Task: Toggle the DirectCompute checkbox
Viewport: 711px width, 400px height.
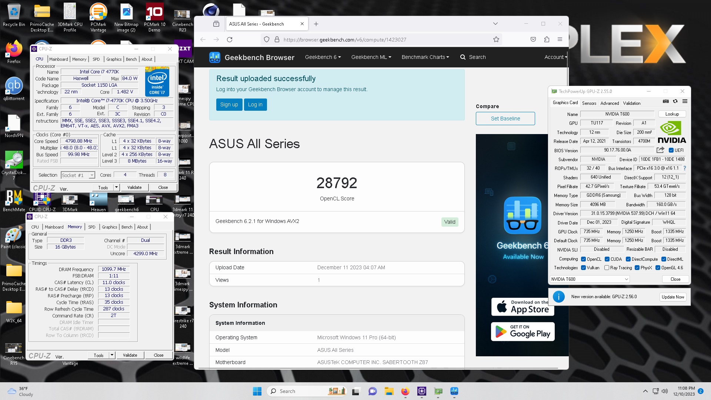Action: click(628, 259)
